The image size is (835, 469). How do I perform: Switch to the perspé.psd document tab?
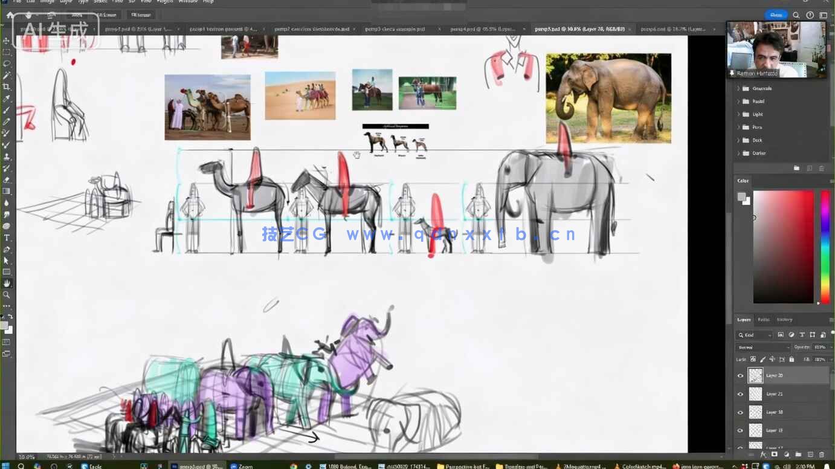pyautogui.click(x=673, y=29)
